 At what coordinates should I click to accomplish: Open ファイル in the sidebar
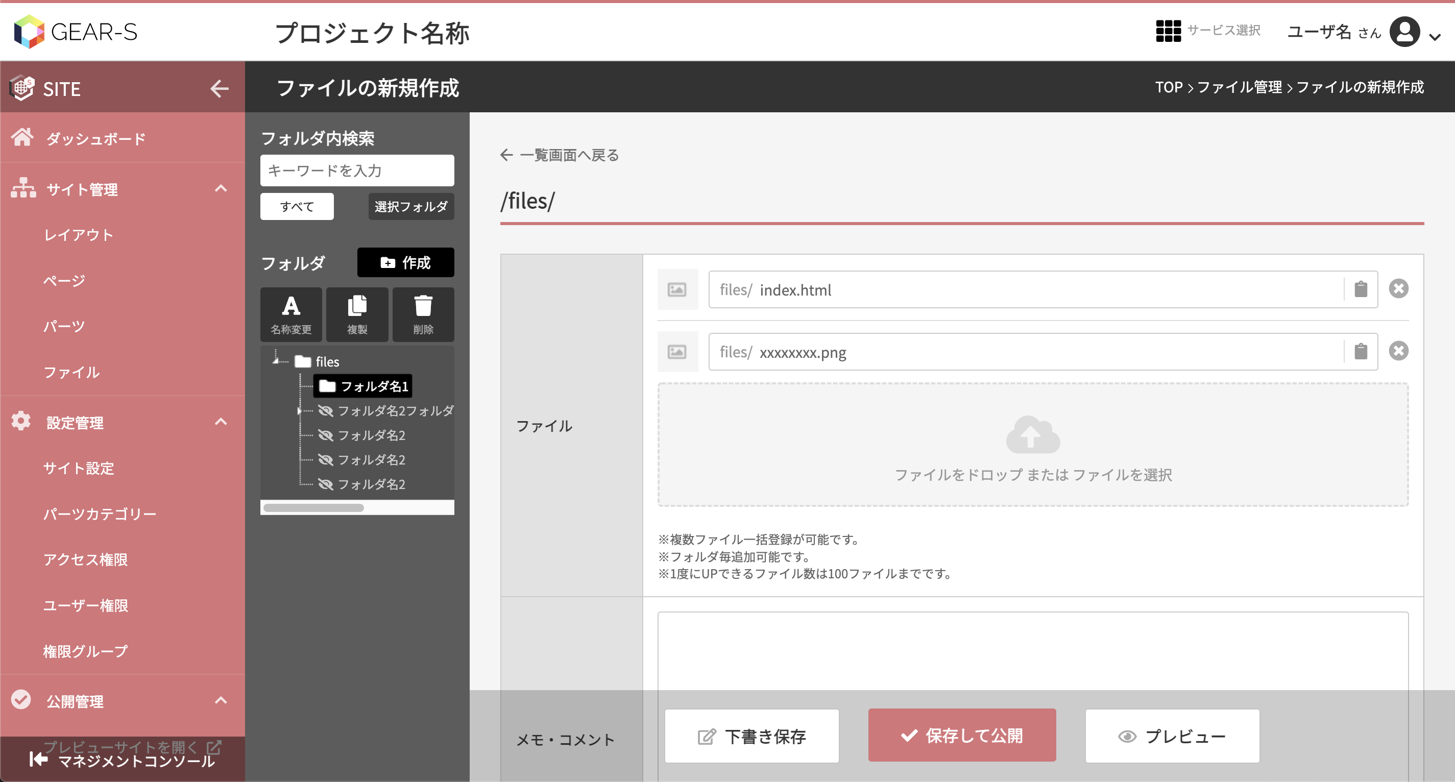pyautogui.click(x=72, y=372)
